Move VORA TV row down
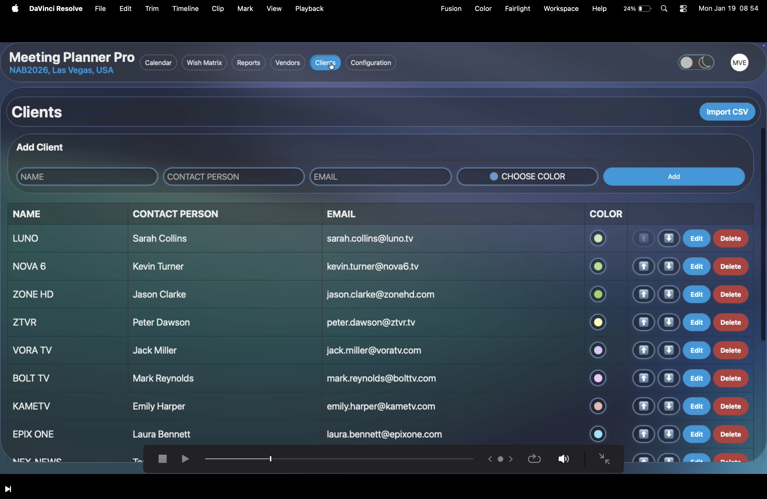This screenshot has height=499, width=767. click(x=669, y=351)
